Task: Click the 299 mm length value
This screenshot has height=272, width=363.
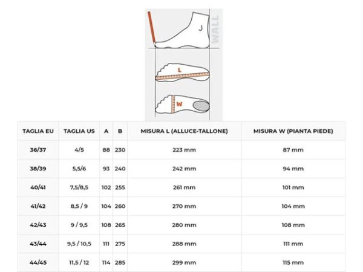Action: [183, 262]
